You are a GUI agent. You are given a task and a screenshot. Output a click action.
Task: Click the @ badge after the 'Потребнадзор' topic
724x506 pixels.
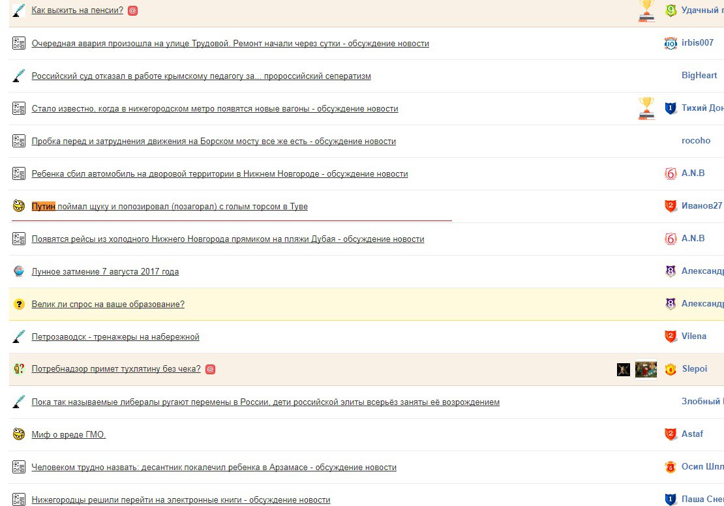point(210,369)
